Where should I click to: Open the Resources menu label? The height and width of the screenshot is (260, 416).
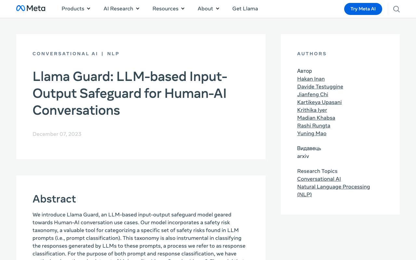[x=165, y=9]
